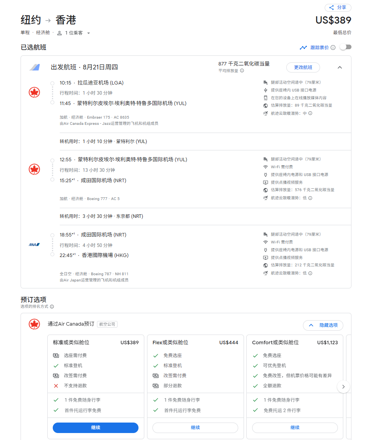Click info icon next to 选项的排名方式

[52, 306]
